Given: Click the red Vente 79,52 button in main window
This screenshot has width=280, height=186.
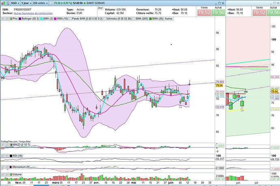Looking at the screenshot, I should (204, 12).
